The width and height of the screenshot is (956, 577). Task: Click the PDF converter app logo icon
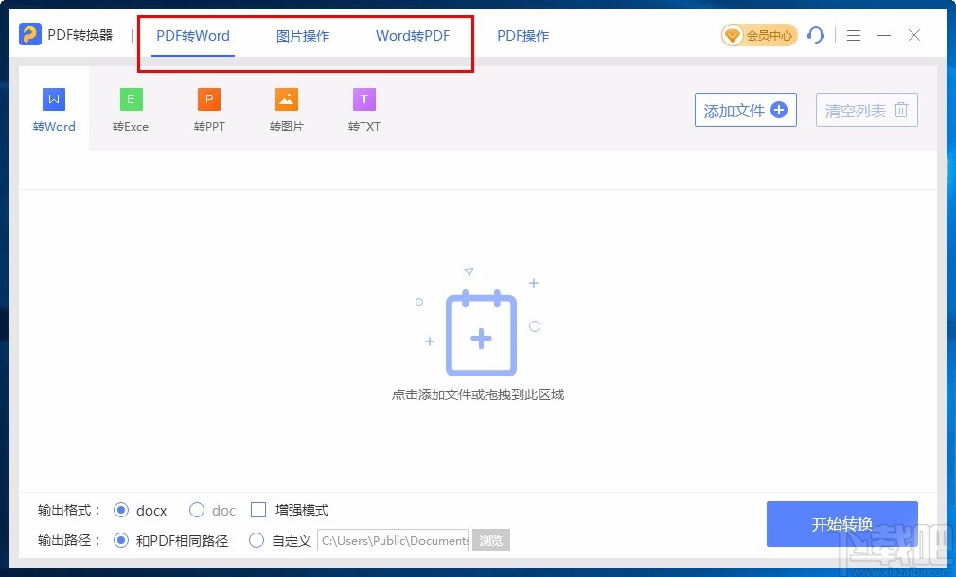(30, 35)
